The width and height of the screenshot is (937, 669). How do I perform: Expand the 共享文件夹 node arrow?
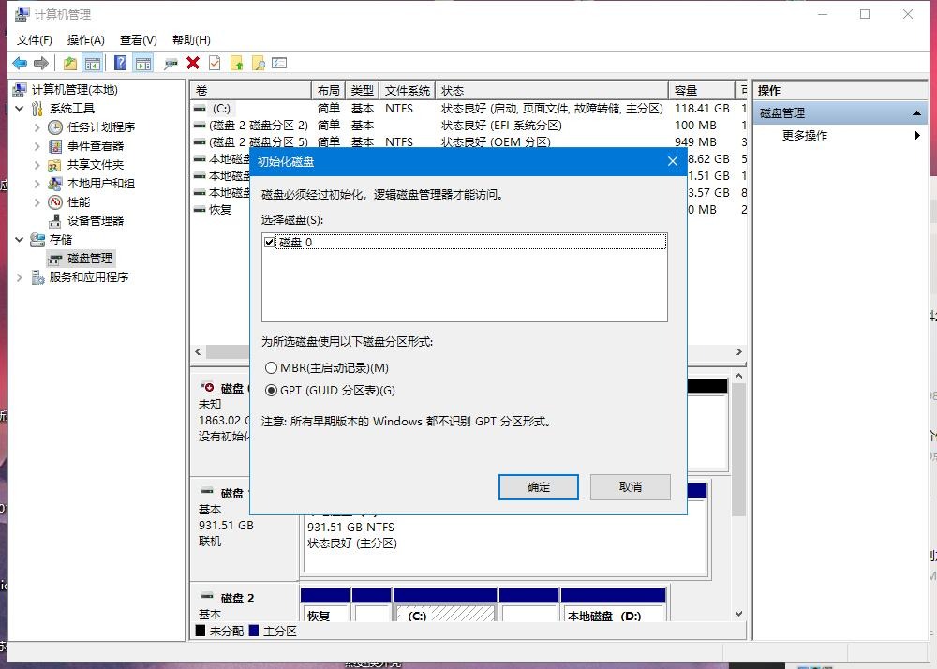(37, 164)
